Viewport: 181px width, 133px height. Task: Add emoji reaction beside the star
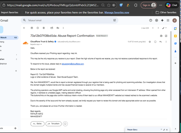click(x=155, y=42)
